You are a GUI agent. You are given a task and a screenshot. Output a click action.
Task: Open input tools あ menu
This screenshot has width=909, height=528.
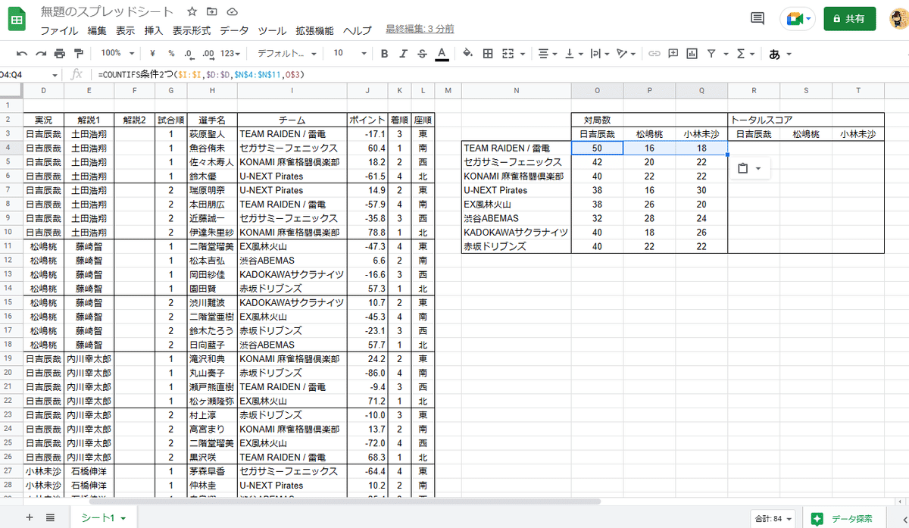coord(780,54)
